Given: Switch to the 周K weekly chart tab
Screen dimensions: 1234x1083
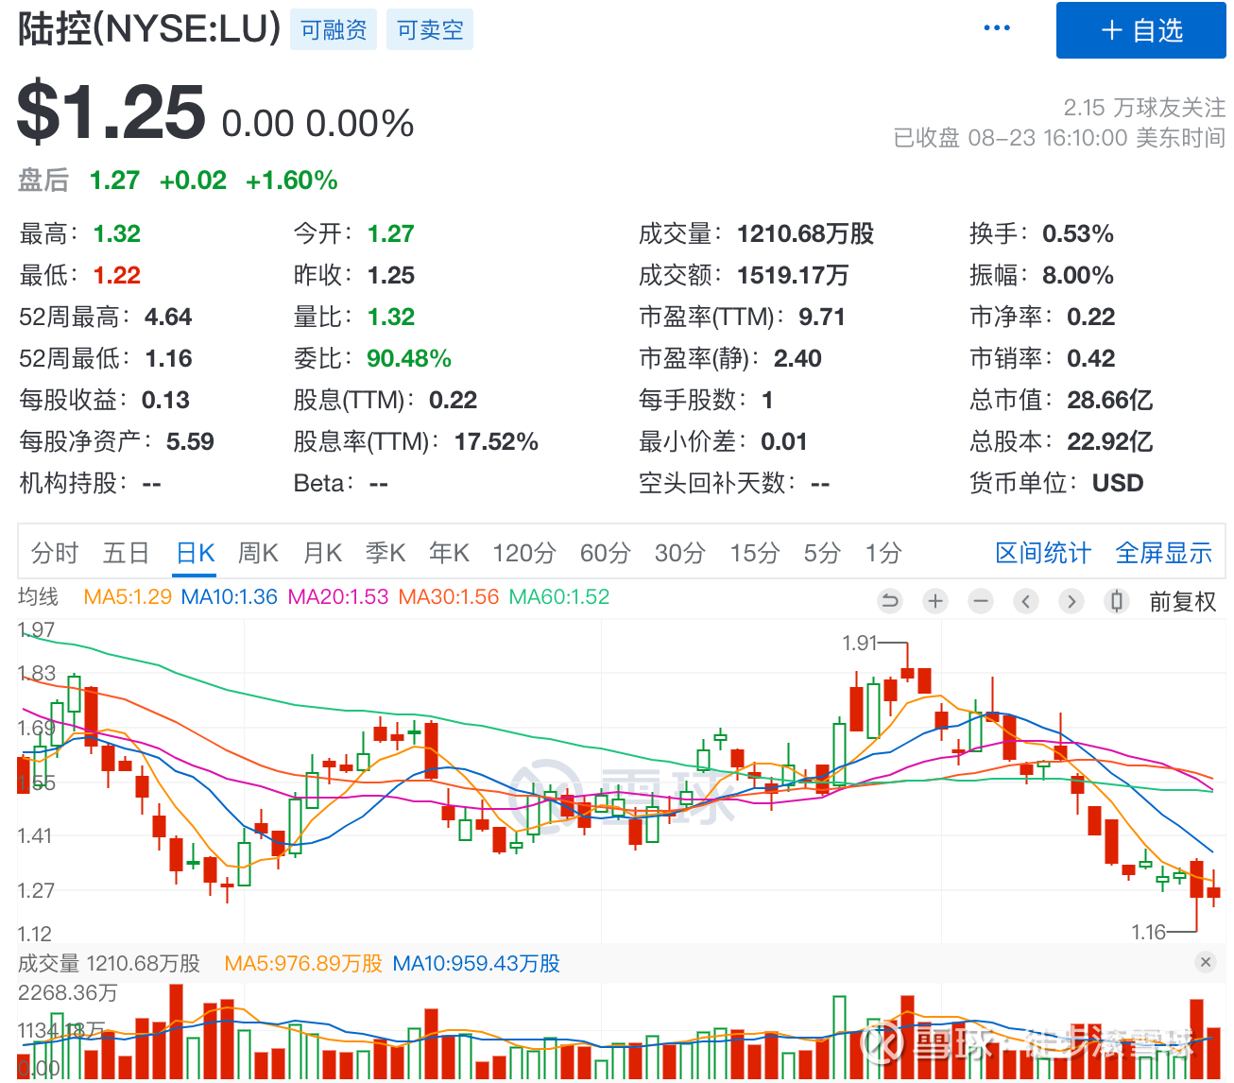Looking at the screenshot, I should pos(257,553).
